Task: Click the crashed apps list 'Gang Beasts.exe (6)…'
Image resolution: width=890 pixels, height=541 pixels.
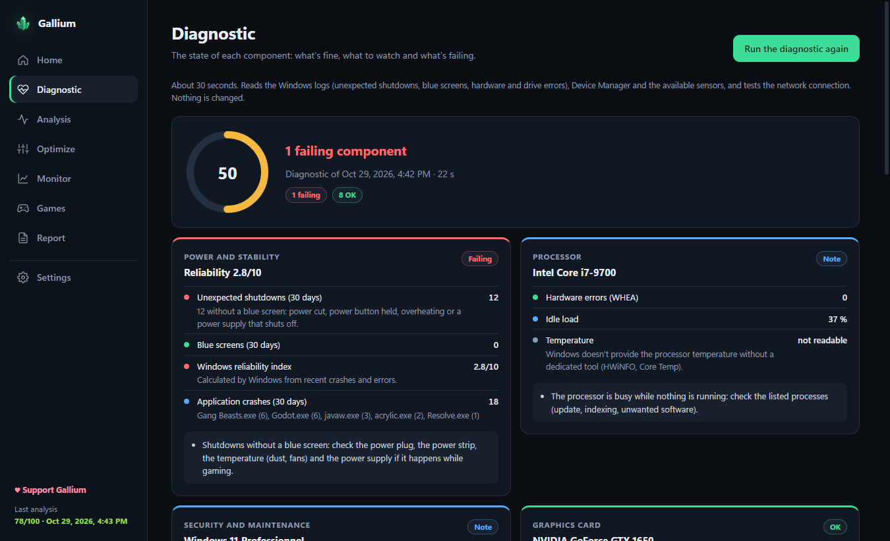Action: pos(338,416)
